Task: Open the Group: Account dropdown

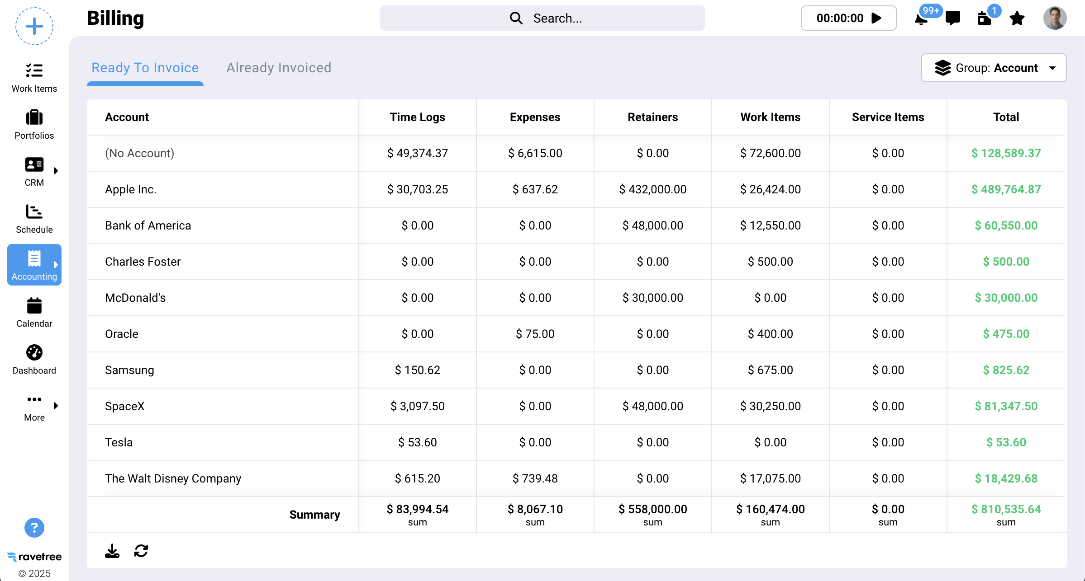Action: coord(994,68)
